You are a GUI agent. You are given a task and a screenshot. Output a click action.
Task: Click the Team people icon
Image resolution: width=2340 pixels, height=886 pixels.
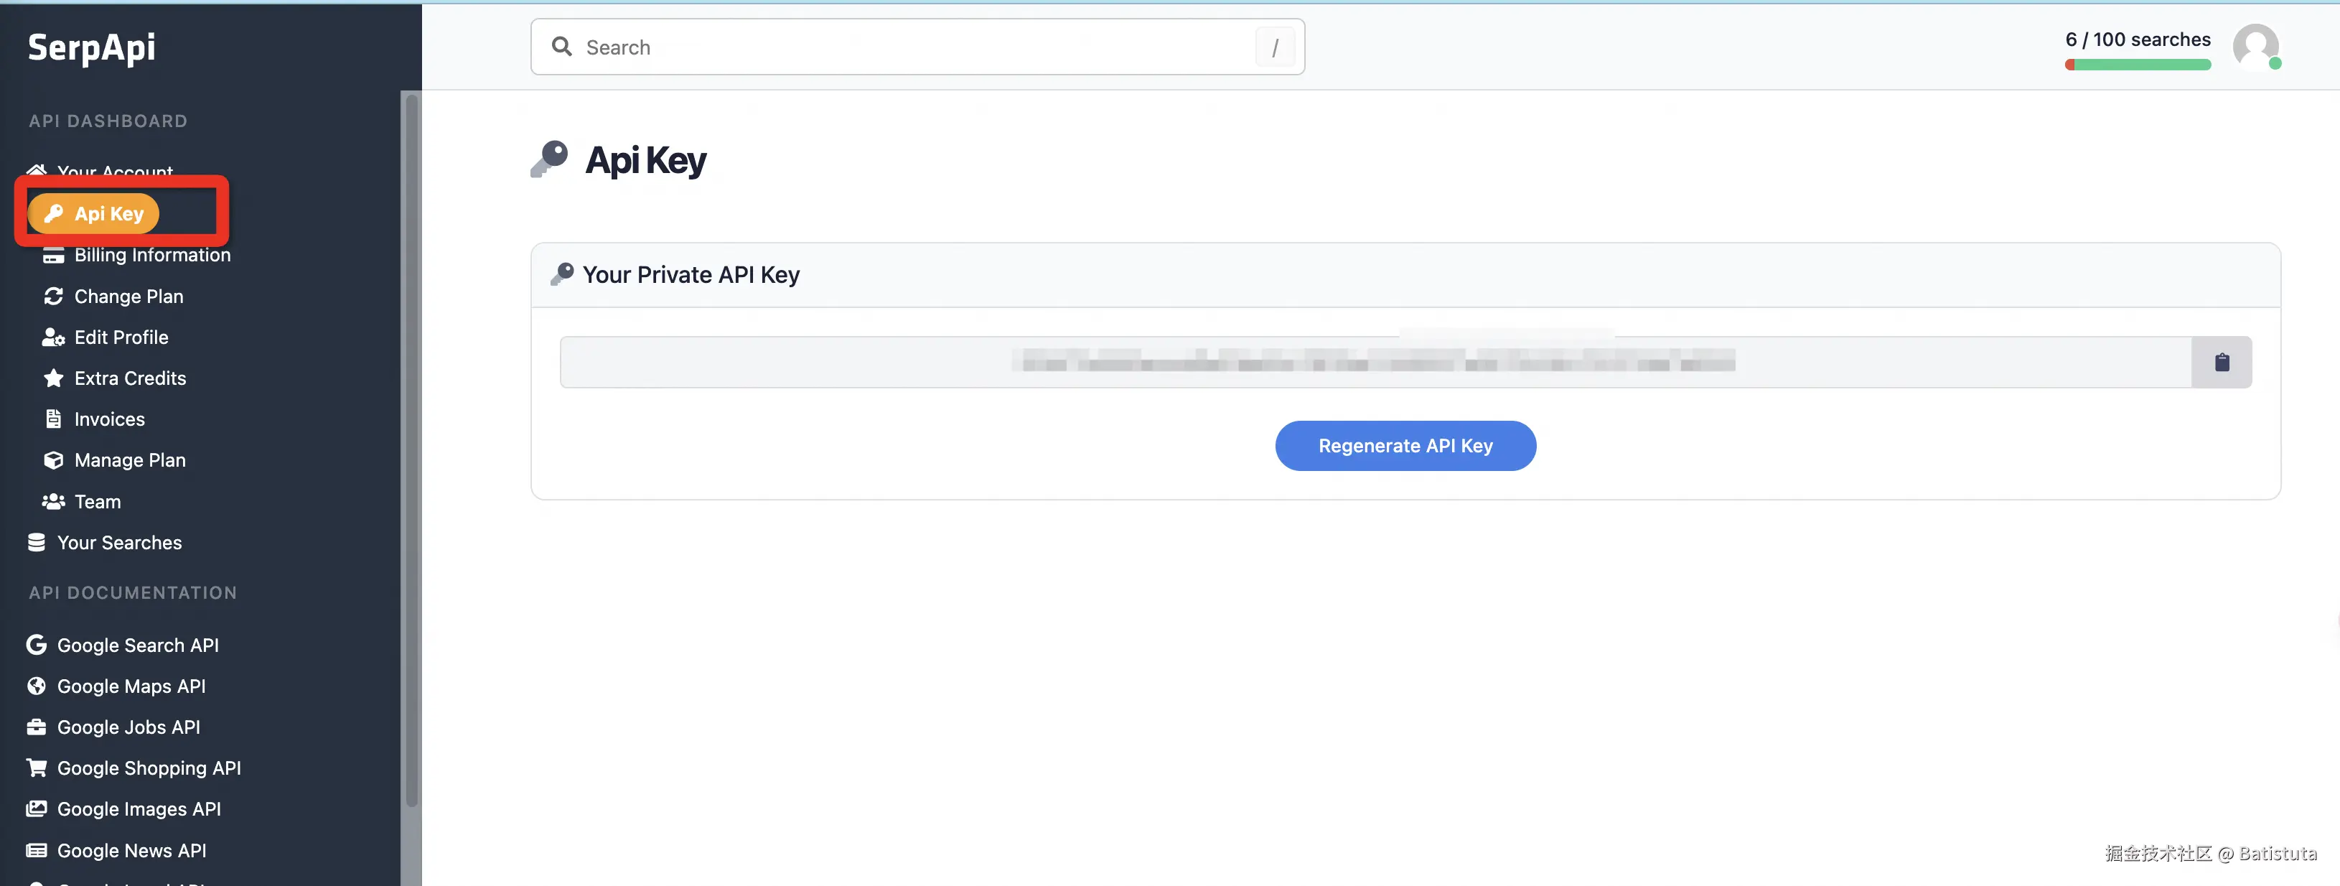pyautogui.click(x=54, y=502)
